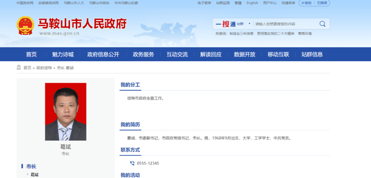Click the 市长 sidebar section heading
Viewport: 371px width, 178px height.
pyautogui.click(x=31, y=166)
